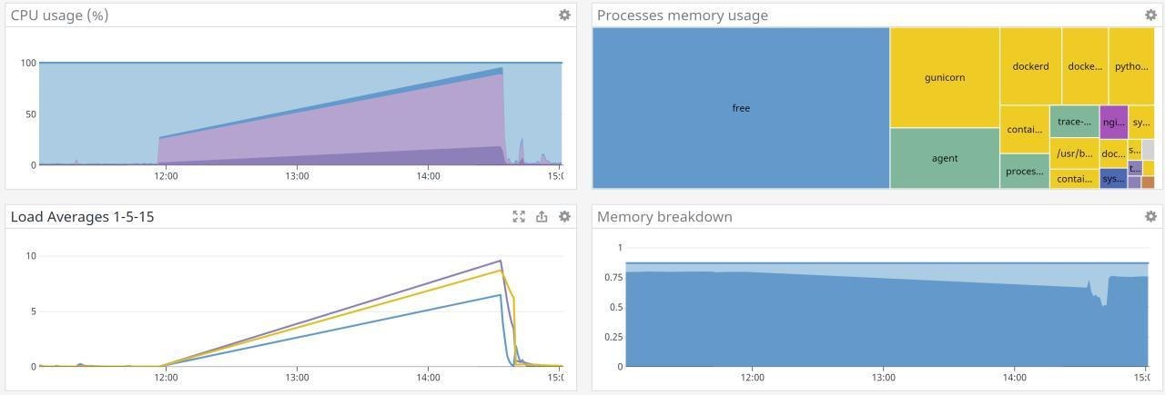Screen dimensions: 1165x395
Task: Open Processes memory usage settings gear
Action: pyautogui.click(x=1150, y=15)
